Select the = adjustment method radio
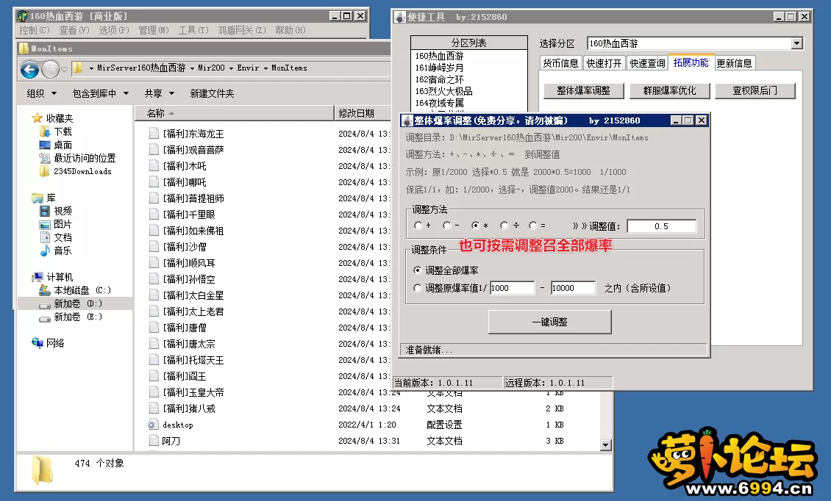The height and width of the screenshot is (501, 831). 532,226
